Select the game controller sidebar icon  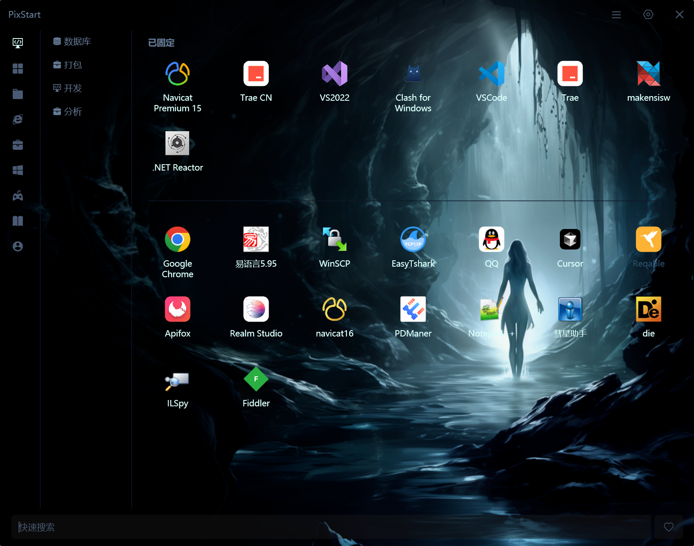[x=18, y=196]
